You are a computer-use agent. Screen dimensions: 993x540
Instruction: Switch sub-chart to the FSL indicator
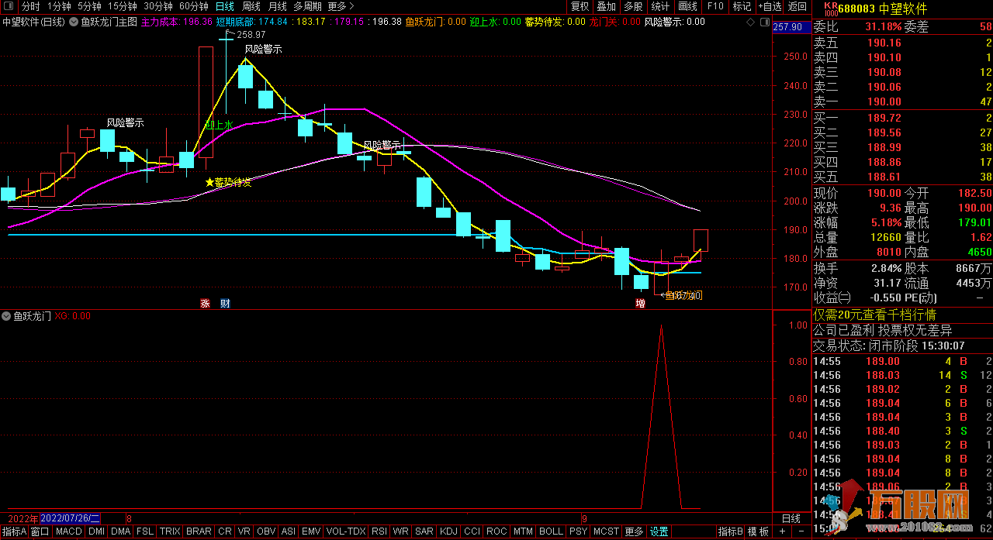145,531
